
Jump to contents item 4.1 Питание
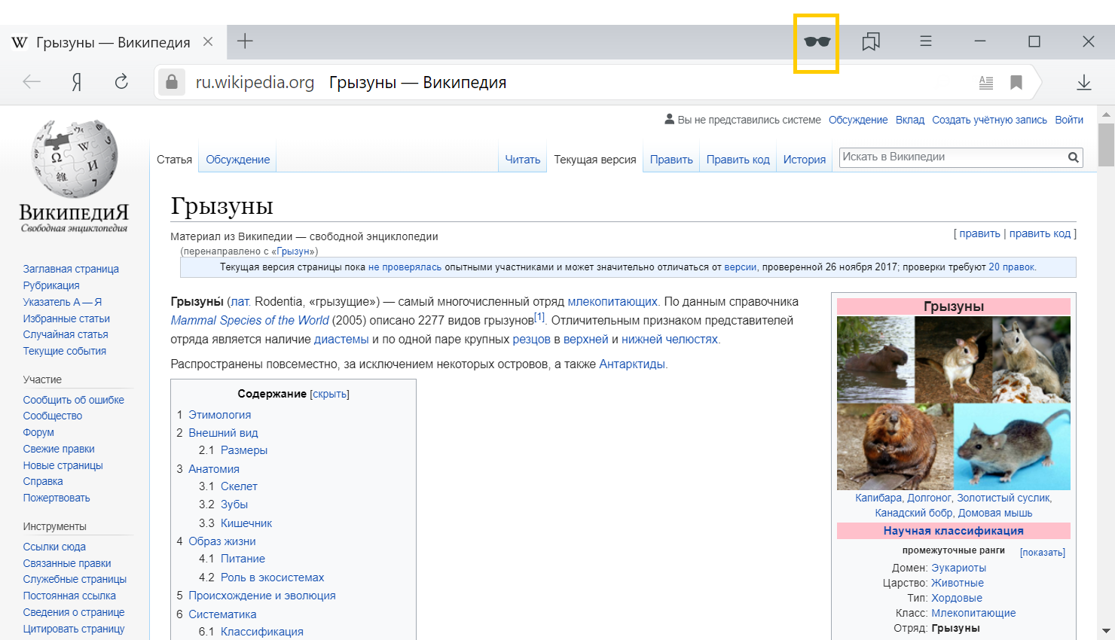click(243, 559)
